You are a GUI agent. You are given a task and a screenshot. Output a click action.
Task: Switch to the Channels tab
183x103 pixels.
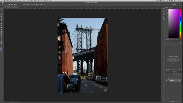click(168, 72)
